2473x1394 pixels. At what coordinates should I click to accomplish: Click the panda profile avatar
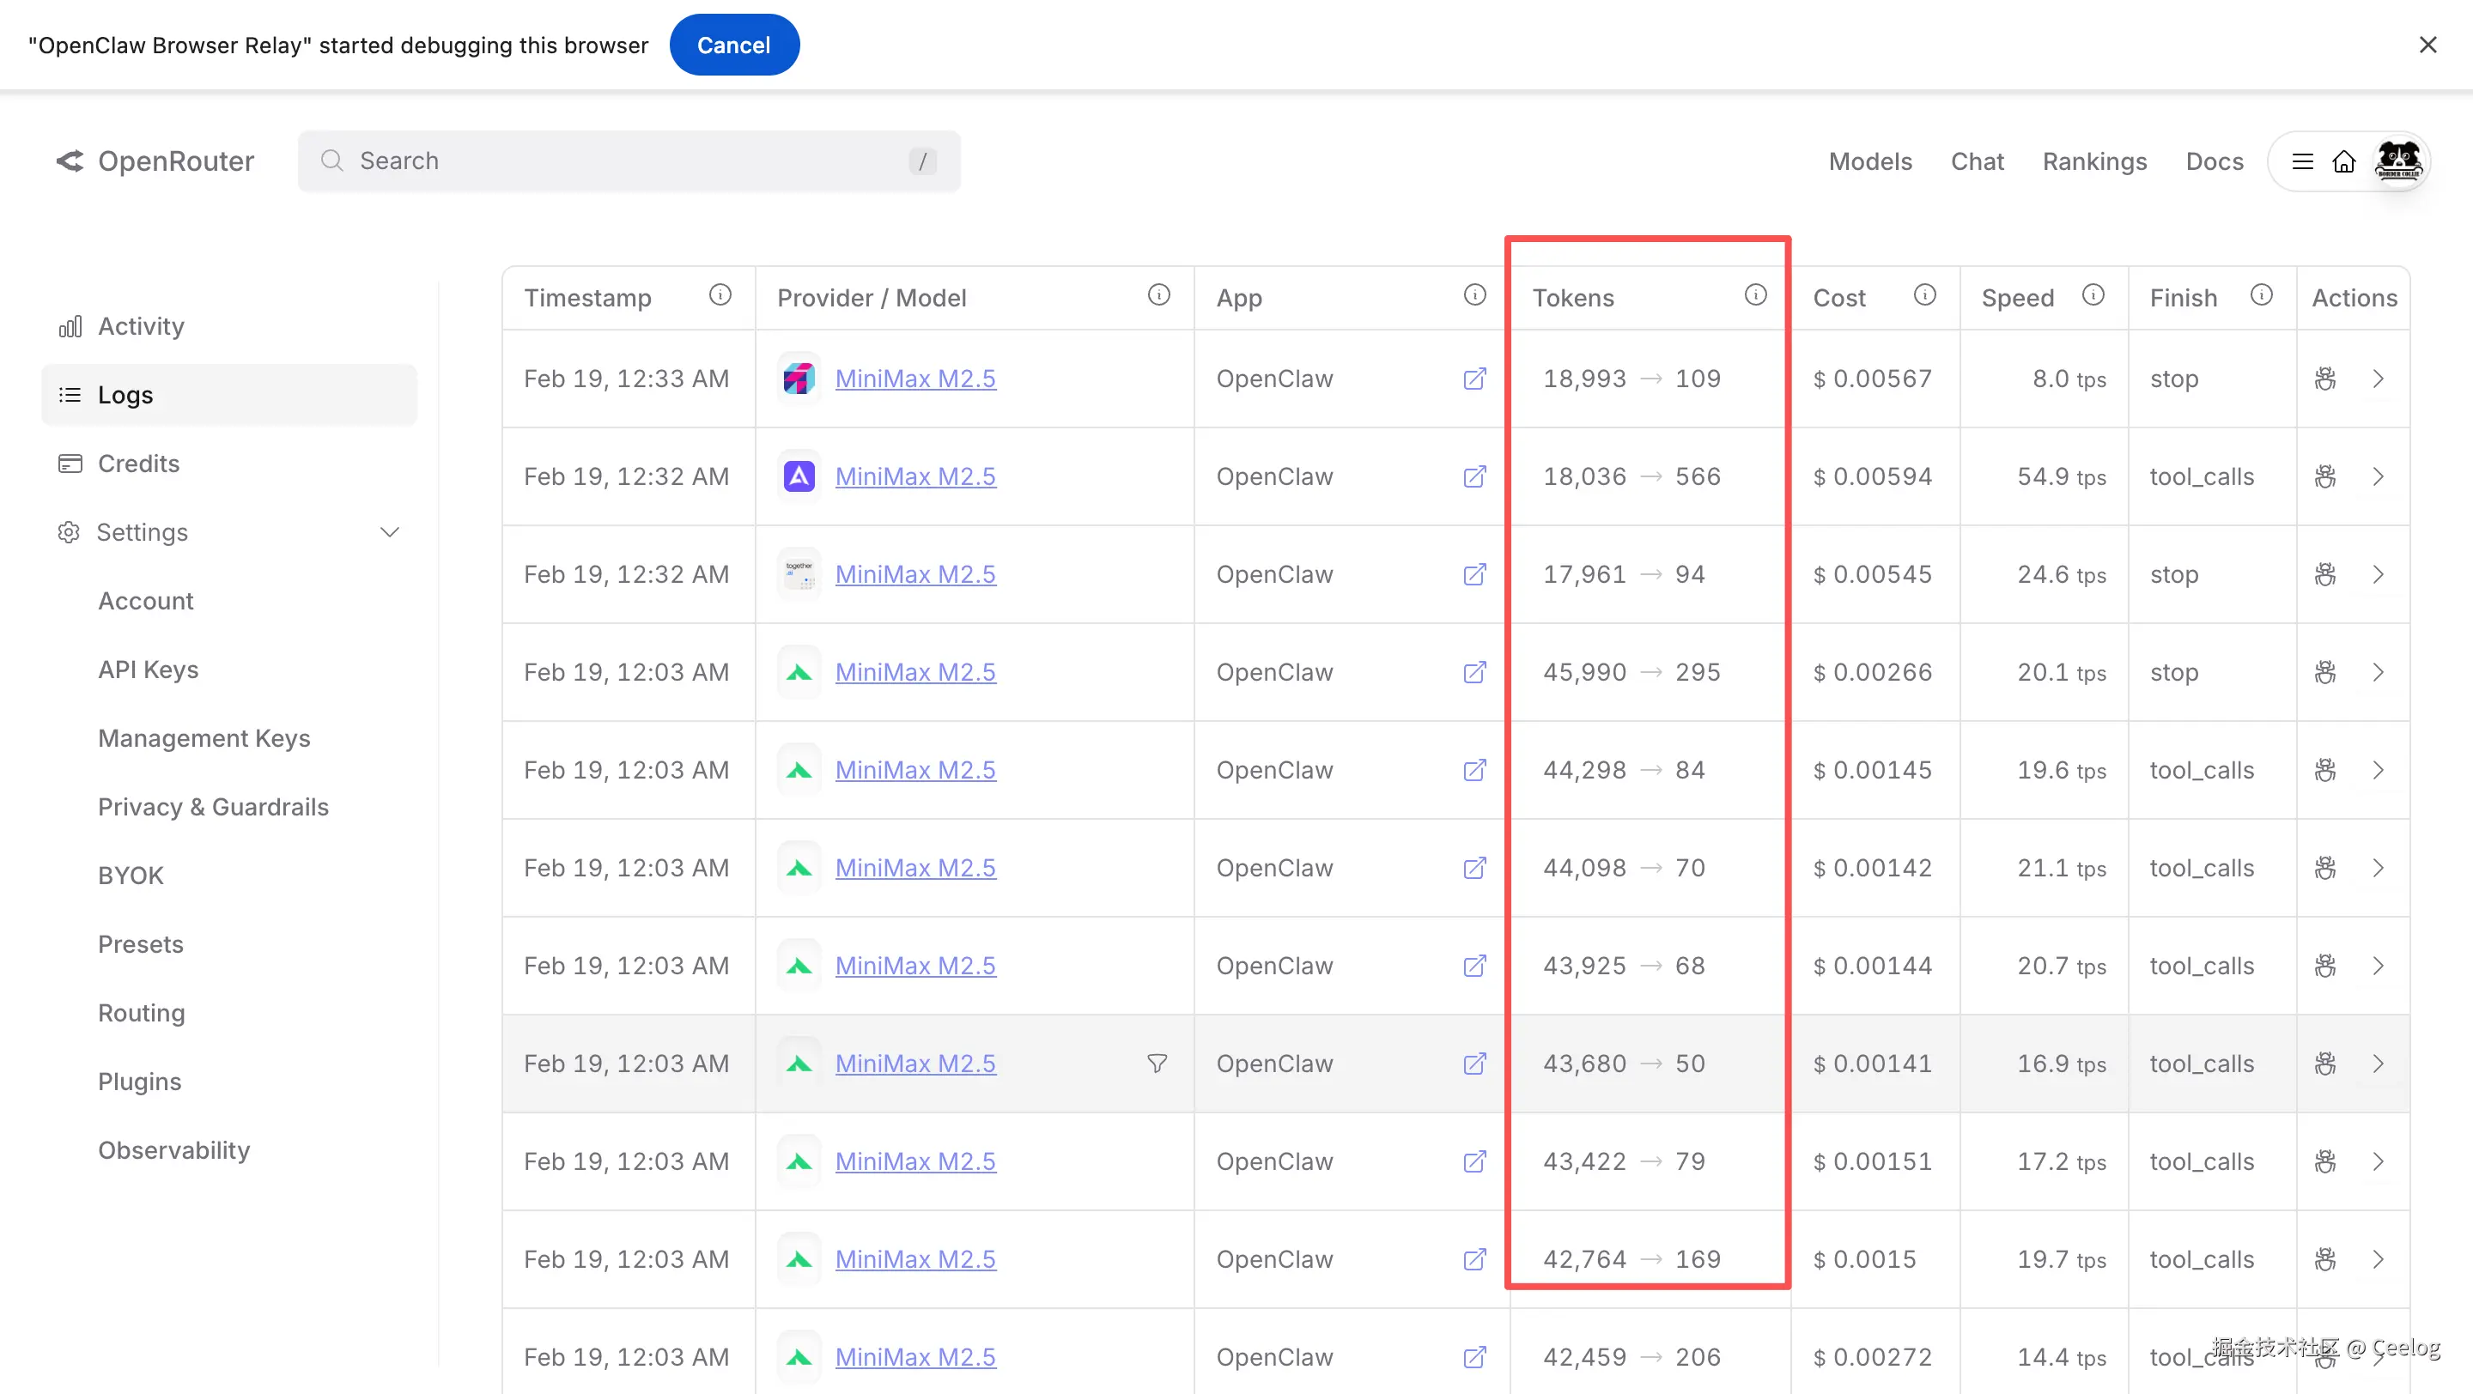(x=2398, y=161)
